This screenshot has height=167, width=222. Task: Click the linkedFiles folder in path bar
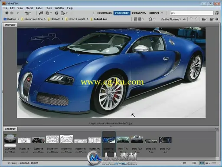[x=99, y=19]
